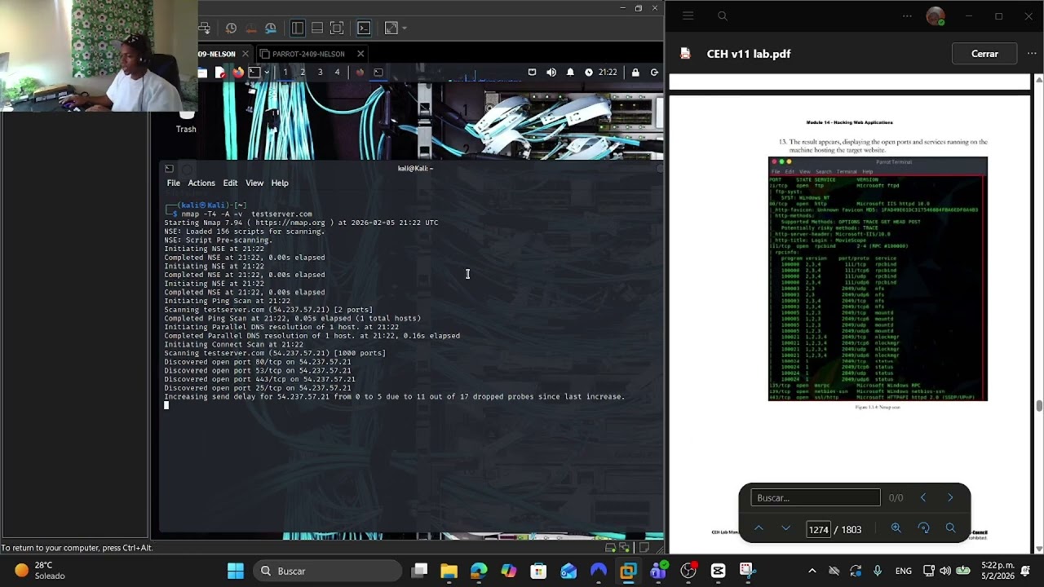Click the microphone icon in the system tray

878,571
